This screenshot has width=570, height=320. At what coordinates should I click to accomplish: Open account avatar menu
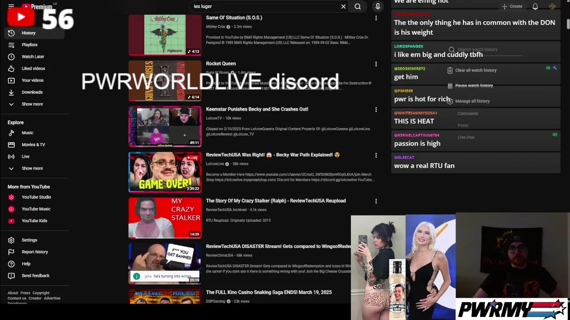tap(552, 6)
